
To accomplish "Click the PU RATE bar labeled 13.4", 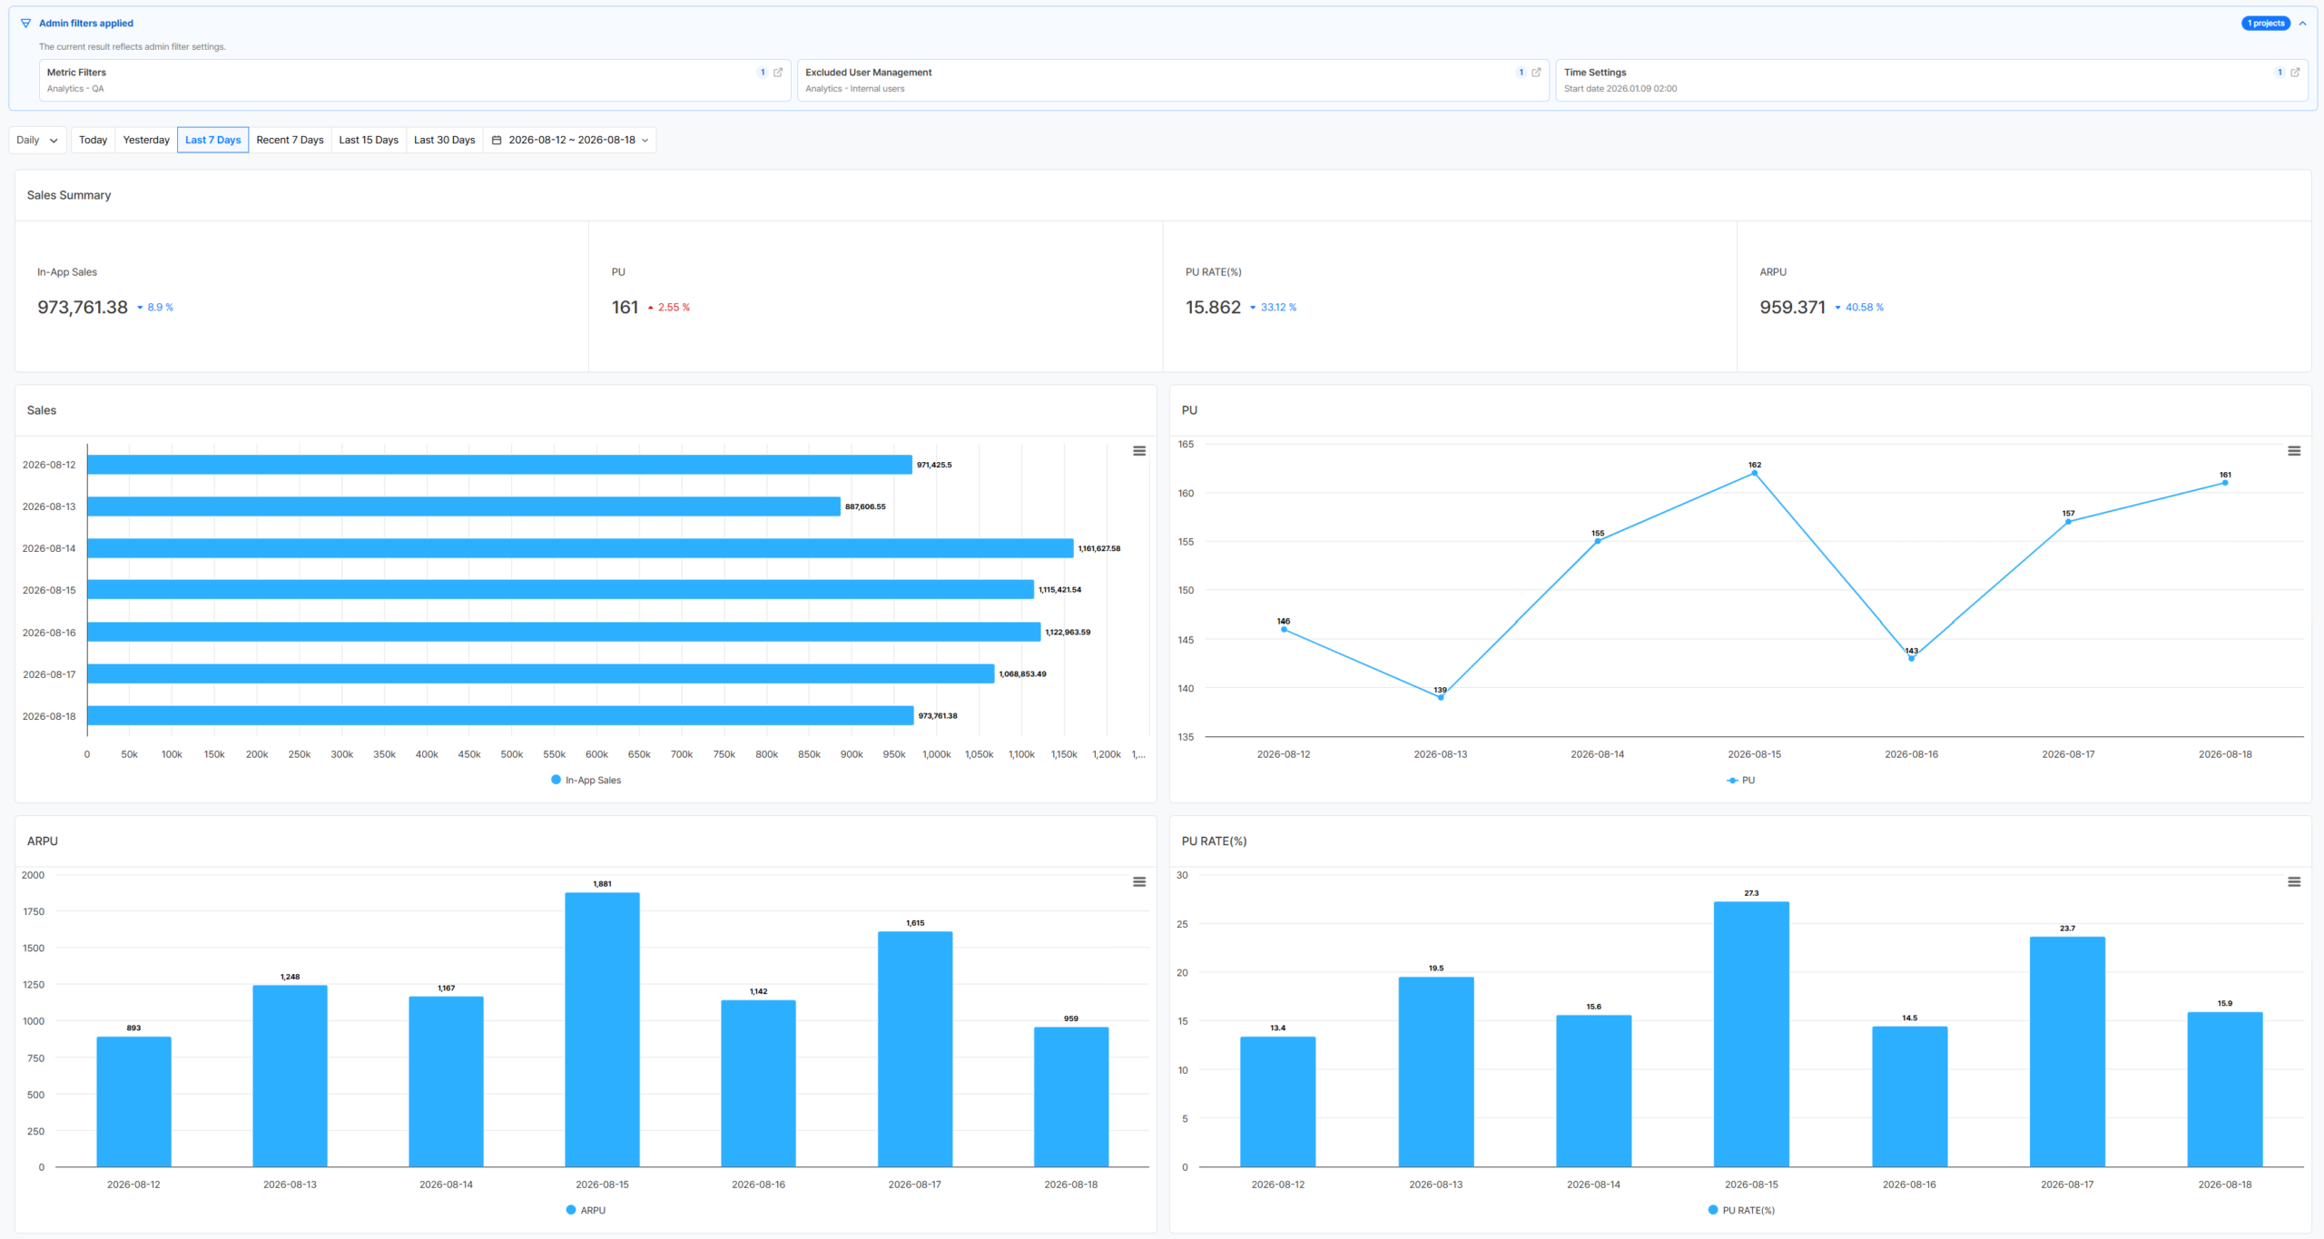I will [1278, 1102].
